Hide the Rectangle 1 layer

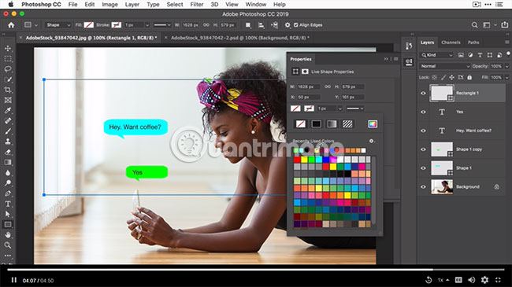tap(423, 94)
